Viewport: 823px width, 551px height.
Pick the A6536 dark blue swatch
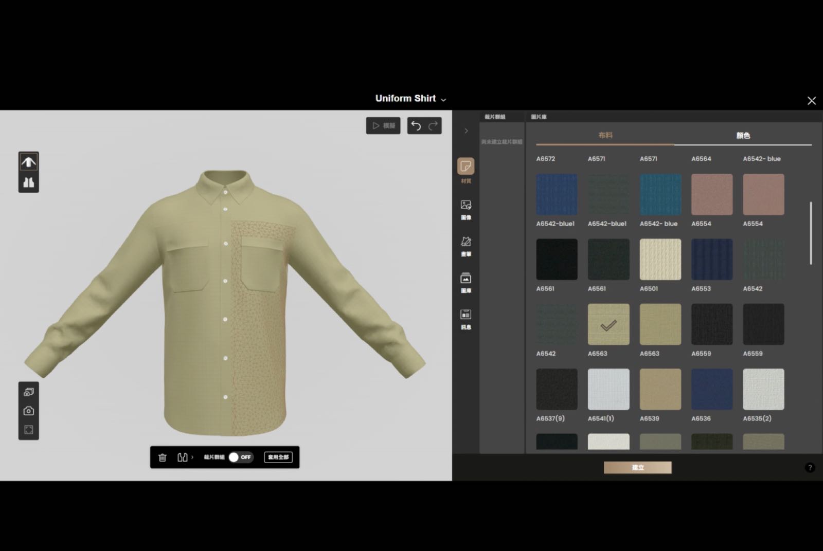tap(712, 389)
